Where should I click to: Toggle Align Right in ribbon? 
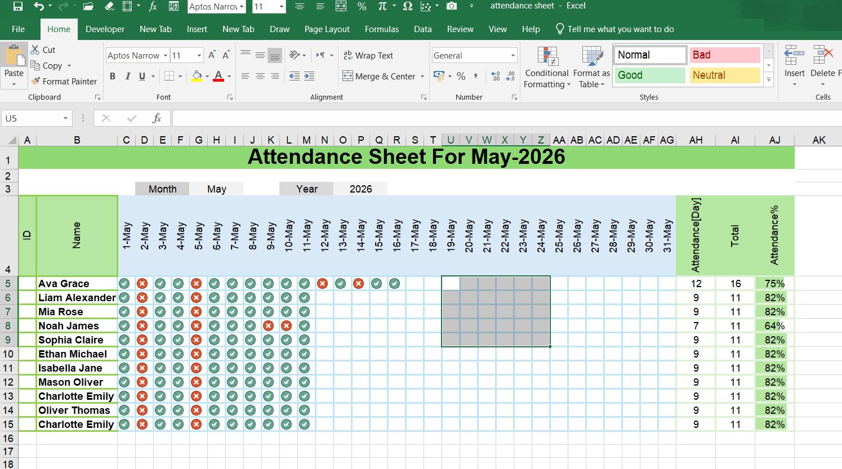point(274,76)
